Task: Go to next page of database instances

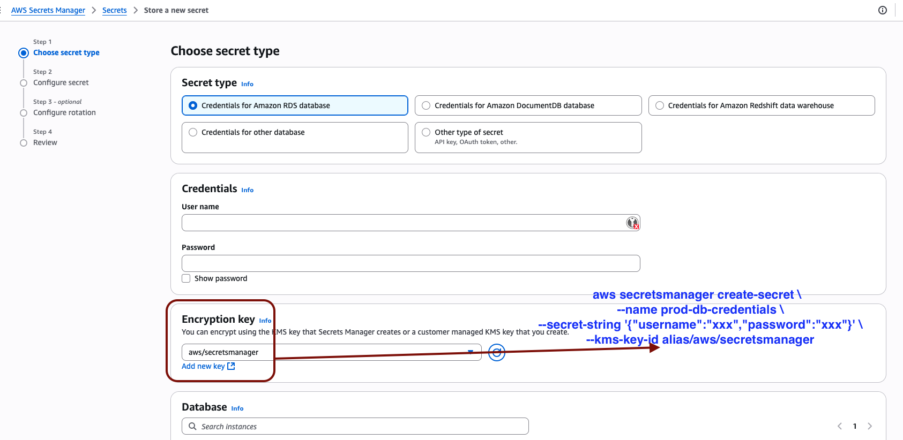Action: click(x=870, y=426)
